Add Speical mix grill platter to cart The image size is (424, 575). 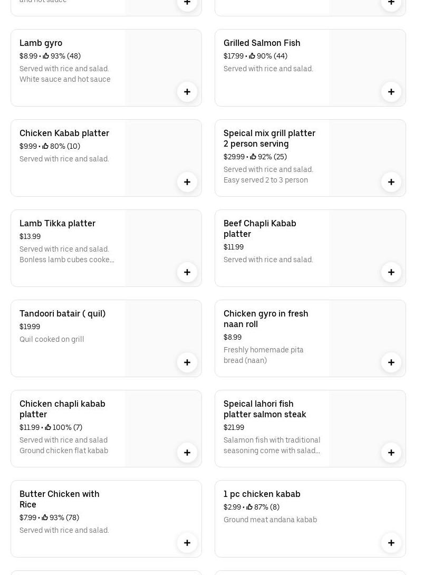coord(391,182)
